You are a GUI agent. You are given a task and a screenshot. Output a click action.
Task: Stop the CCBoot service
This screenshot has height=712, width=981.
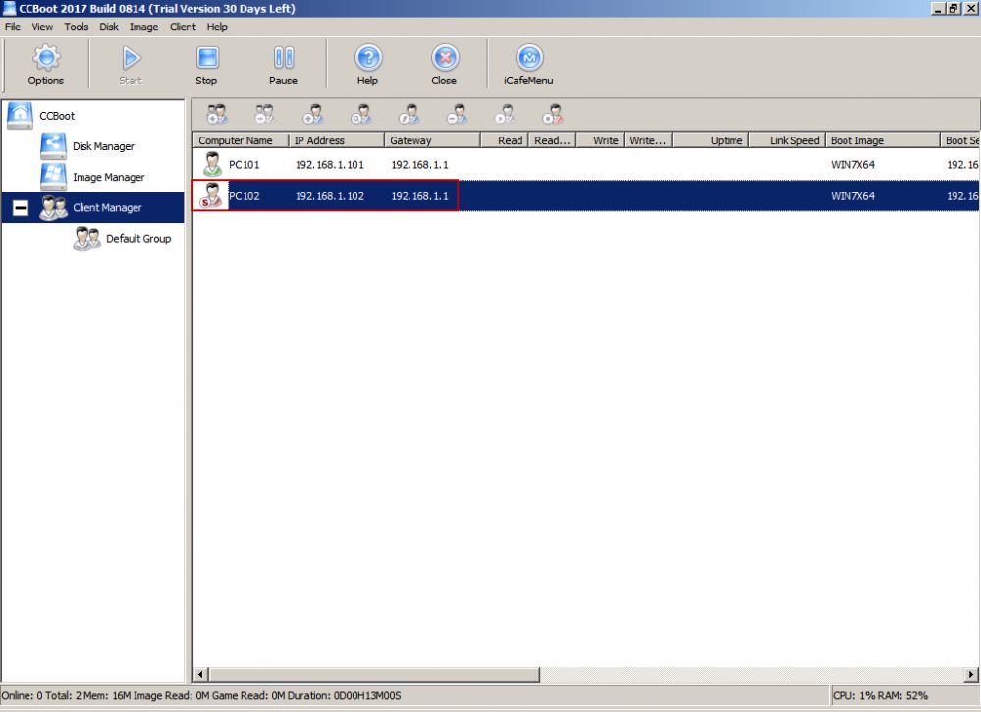(x=206, y=65)
